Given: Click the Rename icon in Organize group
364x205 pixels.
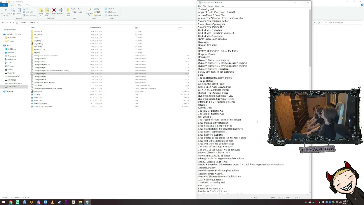Looking at the screenshot, I should pyautogui.click(x=60, y=11).
